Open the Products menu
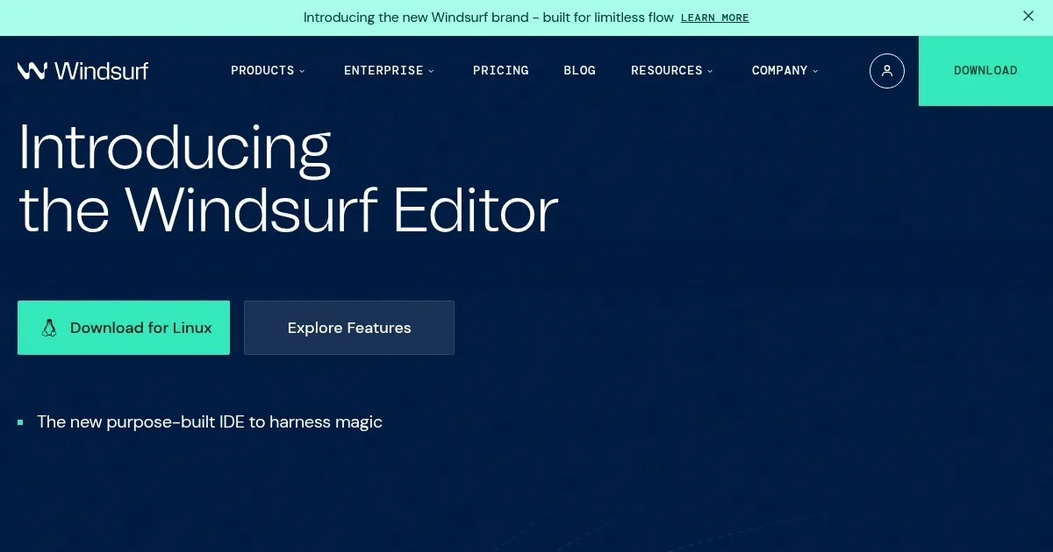1053x552 pixels. click(x=262, y=71)
